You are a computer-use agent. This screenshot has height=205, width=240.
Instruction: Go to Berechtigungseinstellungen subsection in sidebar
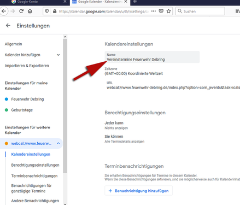[x=35, y=165]
